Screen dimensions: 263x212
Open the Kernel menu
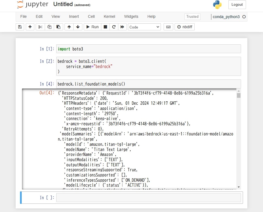click(109, 16)
